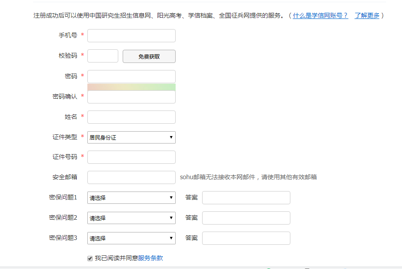Click the password strength color bar
Viewport: 402px width, 269px height.
tap(131, 87)
